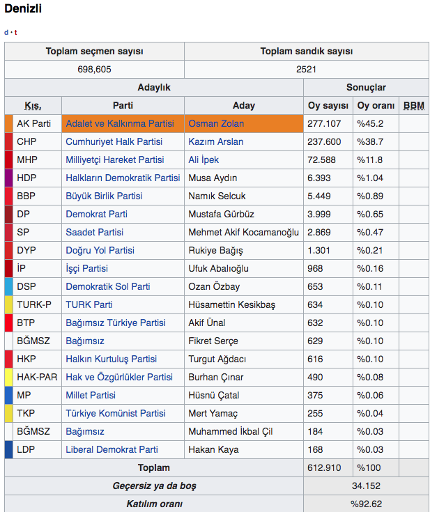Image resolution: width=430 pixels, height=512 pixels.
Task: Open Halkların Demokratik Partisi link
Action: coord(123,178)
